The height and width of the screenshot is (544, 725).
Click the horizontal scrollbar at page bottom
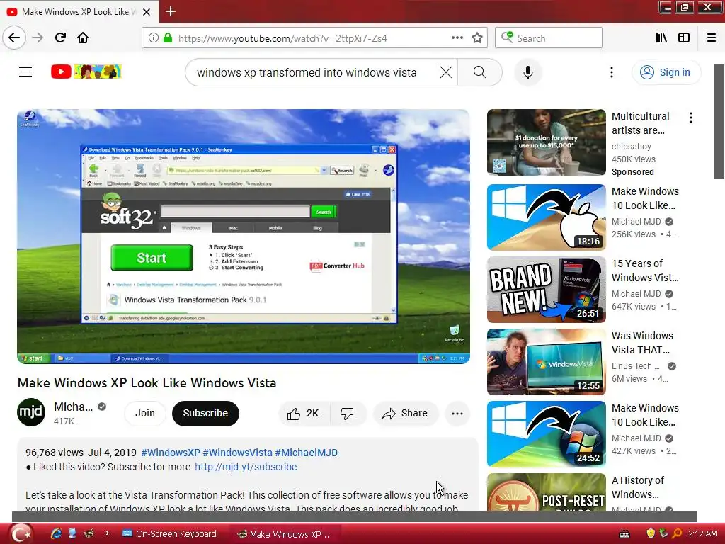tap(354, 516)
